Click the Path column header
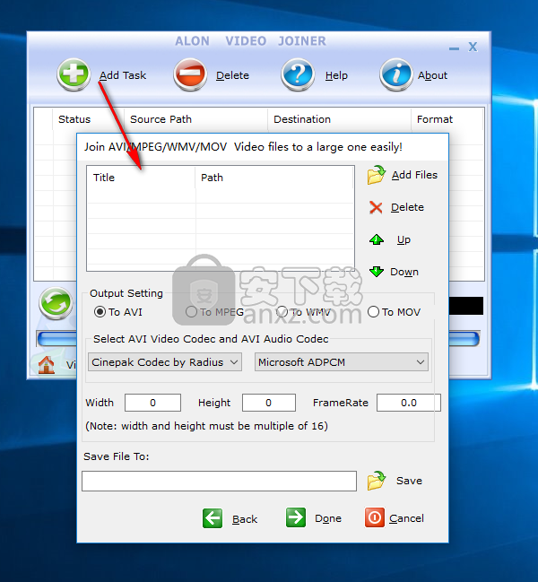The image size is (538, 582). [274, 178]
